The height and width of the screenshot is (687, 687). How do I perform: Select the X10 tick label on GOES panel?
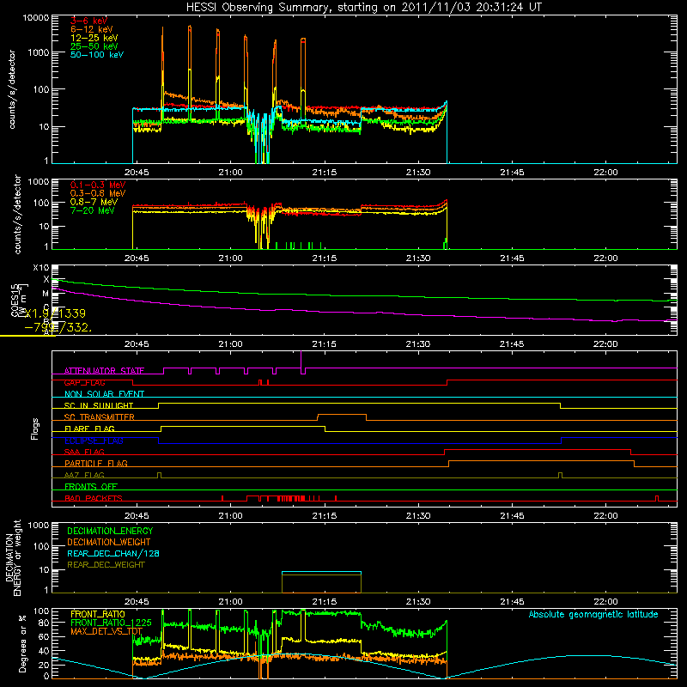(41, 268)
